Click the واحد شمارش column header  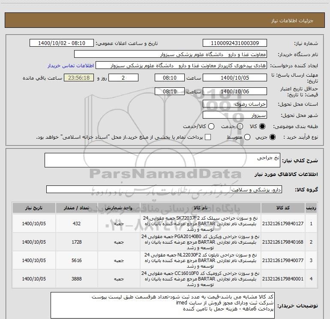coord(119,208)
